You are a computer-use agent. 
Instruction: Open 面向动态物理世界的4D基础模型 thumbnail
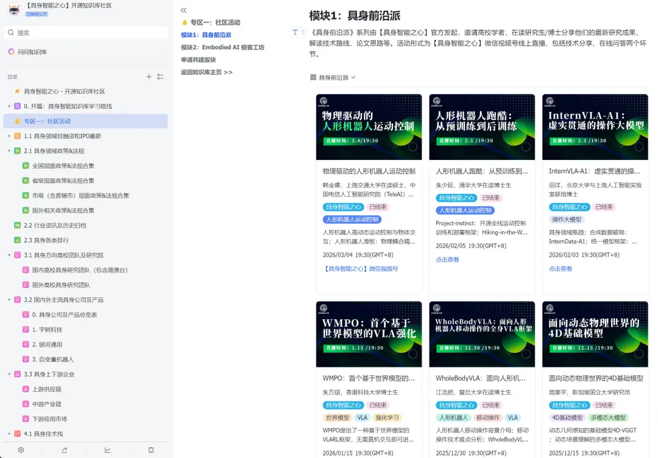pyautogui.click(x=595, y=334)
